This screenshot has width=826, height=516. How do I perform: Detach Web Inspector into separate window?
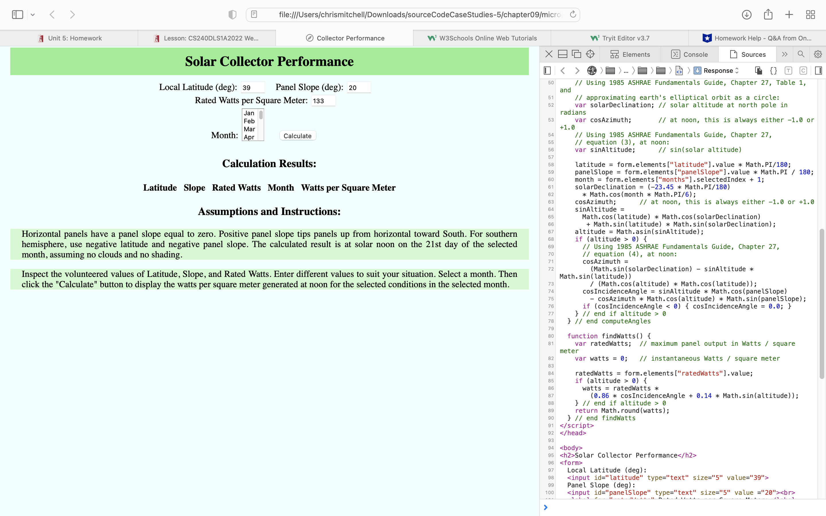tap(576, 54)
